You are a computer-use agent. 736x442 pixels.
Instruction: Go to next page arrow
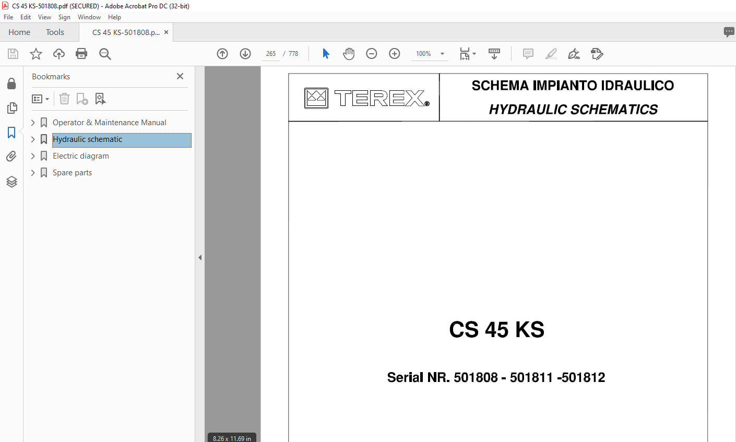(x=245, y=54)
